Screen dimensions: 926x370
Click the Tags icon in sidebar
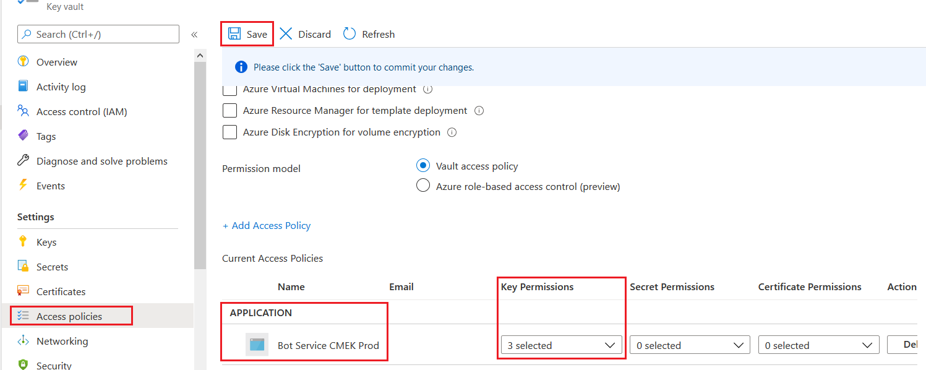24,136
